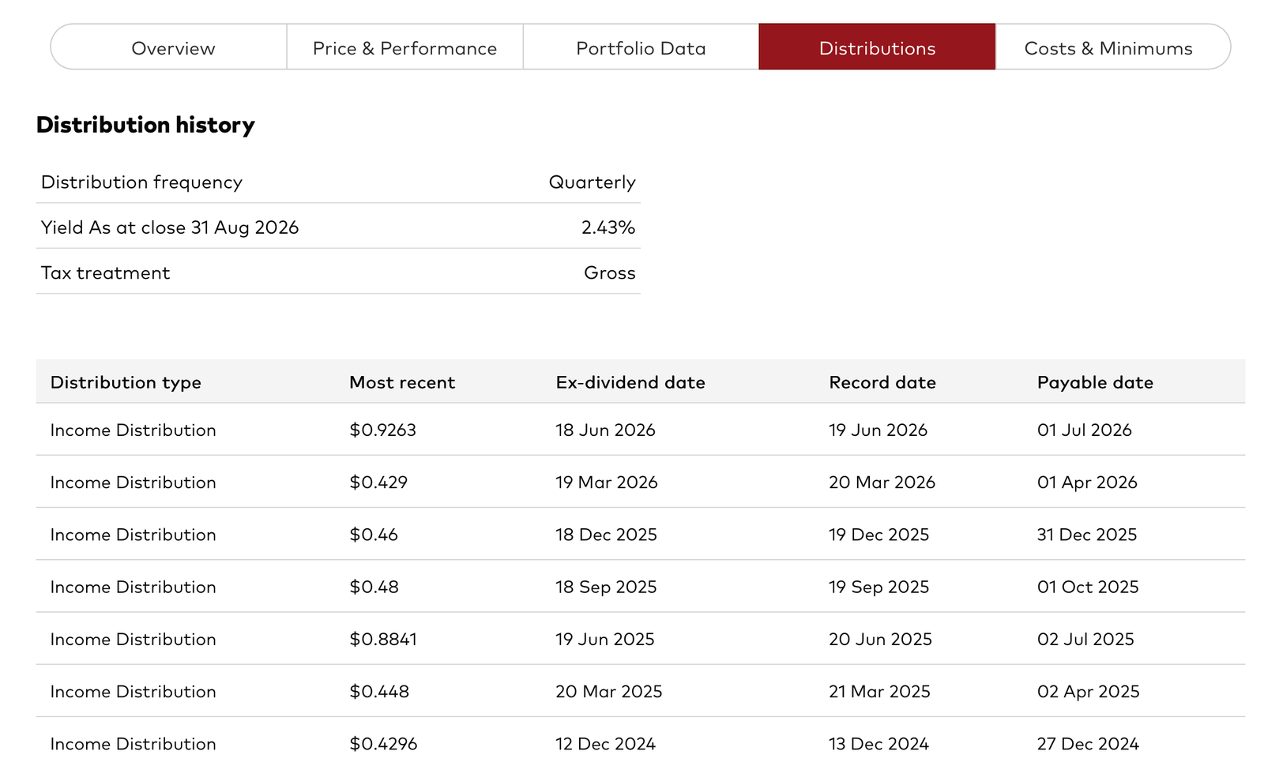Screen dimensions: 1264x766
Task: Click the $0.48 distribution amount
Action: tap(374, 587)
